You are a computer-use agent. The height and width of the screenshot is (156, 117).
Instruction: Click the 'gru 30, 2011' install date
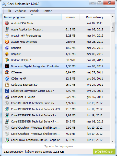click(x=95, y=79)
